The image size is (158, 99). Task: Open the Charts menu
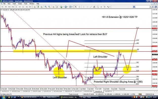pyautogui.click(x=20, y=4)
